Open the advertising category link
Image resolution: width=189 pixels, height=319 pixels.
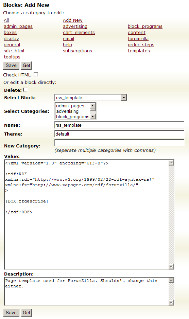[75, 26]
